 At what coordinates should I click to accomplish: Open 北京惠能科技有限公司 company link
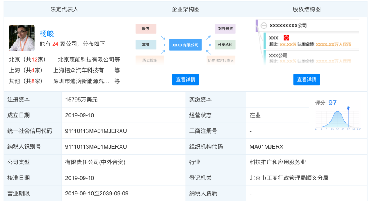86,59
